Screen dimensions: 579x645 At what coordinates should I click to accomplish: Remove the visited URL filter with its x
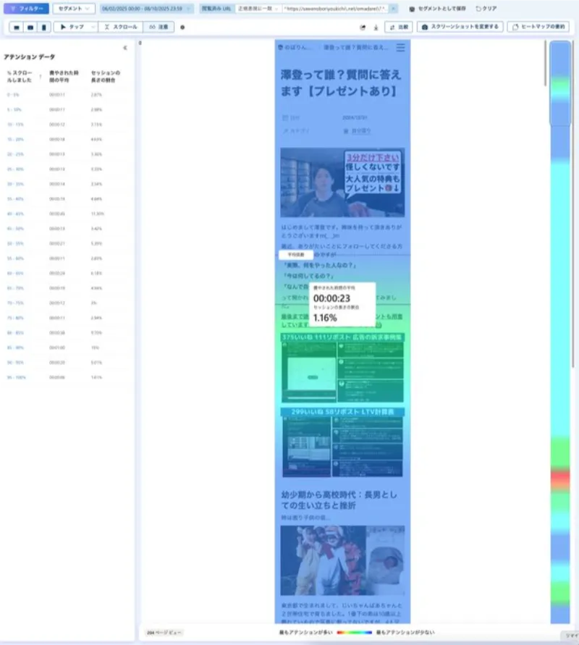tap(393, 9)
